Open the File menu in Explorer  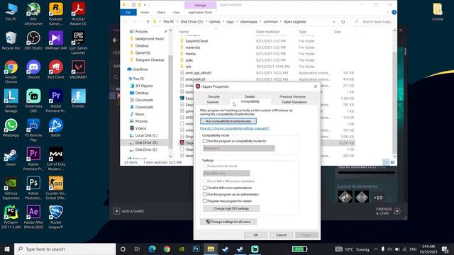coord(128,13)
